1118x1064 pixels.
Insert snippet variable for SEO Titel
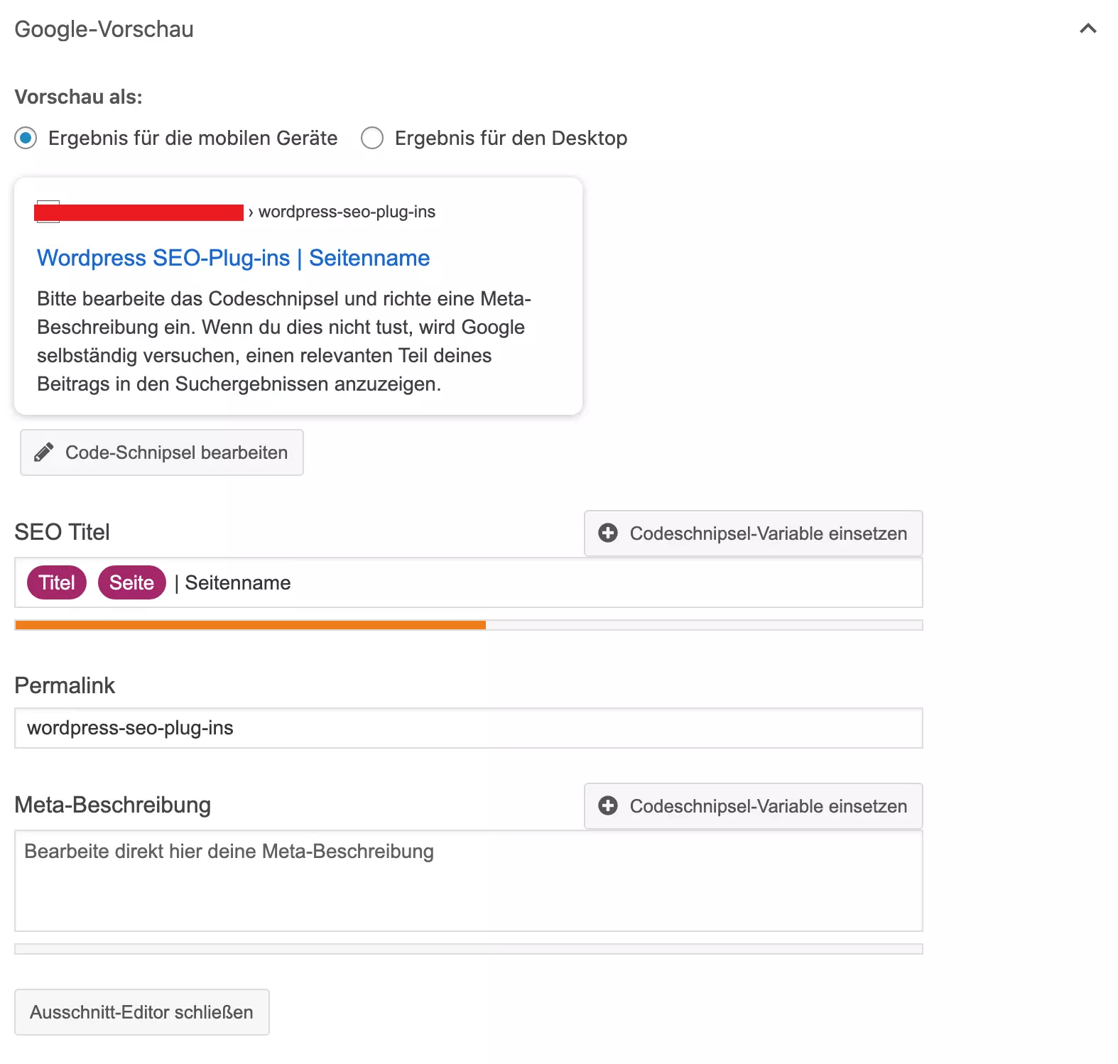tap(754, 533)
